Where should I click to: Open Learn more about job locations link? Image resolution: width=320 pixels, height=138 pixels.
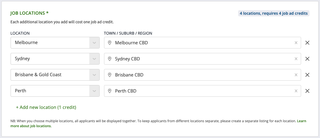(x=31, y=126)
